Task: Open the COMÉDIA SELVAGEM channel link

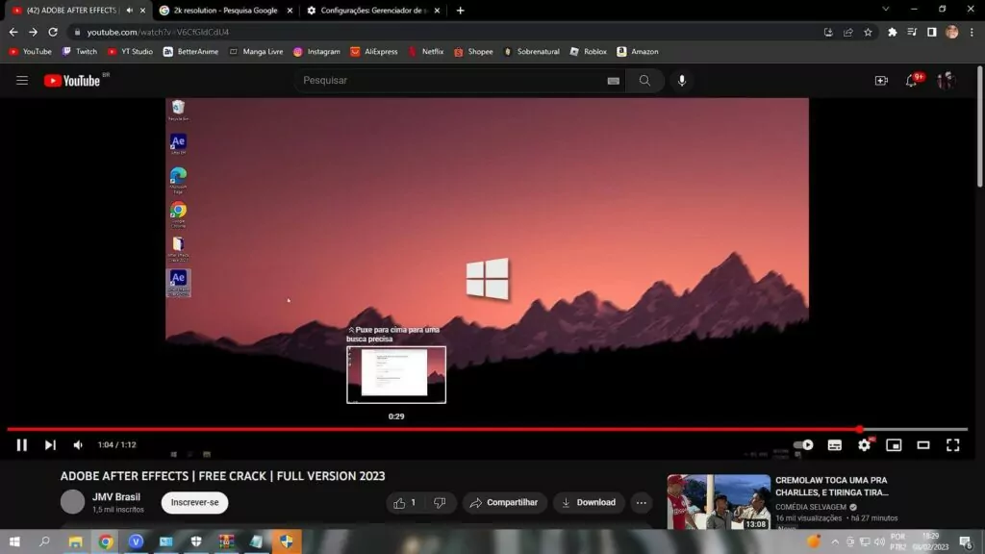Action: point(810,507)
